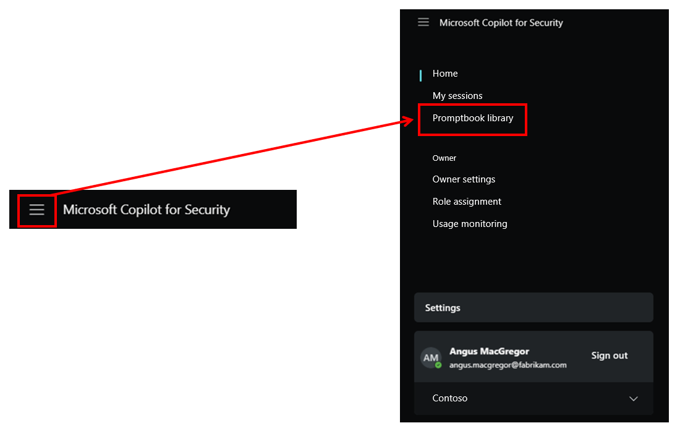Go to Home in navigation menu

(x=445, y=74)
